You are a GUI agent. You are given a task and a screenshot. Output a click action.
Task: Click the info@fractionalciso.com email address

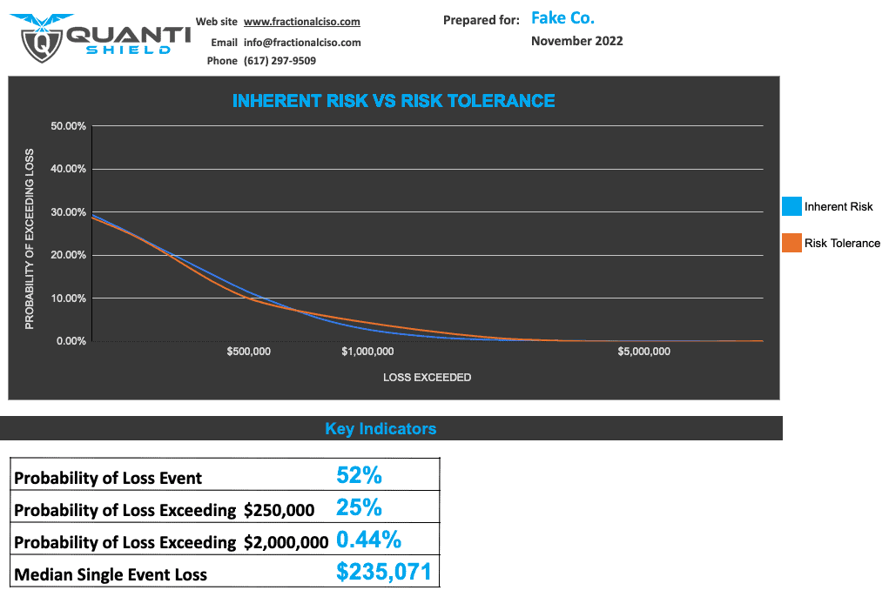click(x=302, y=42)
